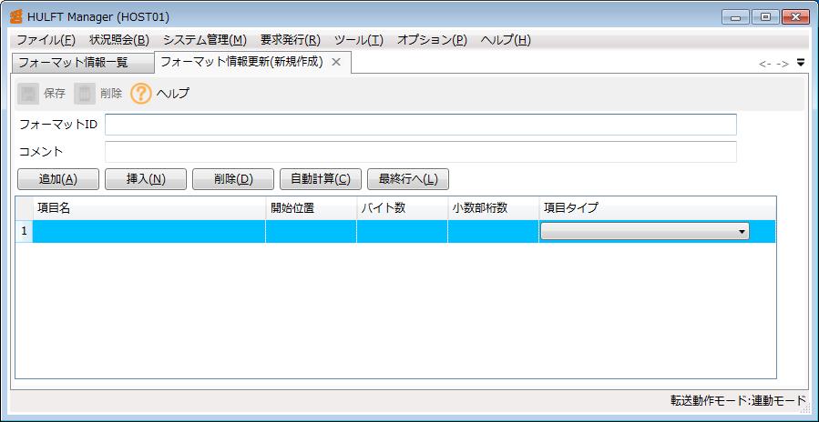Image resolution: width=819 pixels, height=422 pixels.
Task: Click the save (保存) toolbar icon
Action: 28,94
